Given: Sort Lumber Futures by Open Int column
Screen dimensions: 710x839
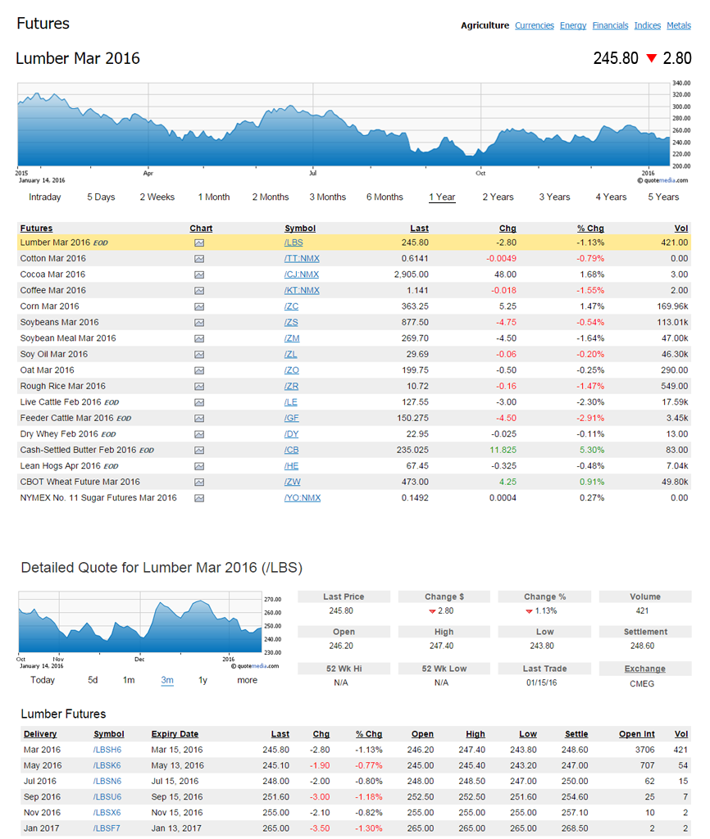Looking at the screenshot, I should point(636,734).
